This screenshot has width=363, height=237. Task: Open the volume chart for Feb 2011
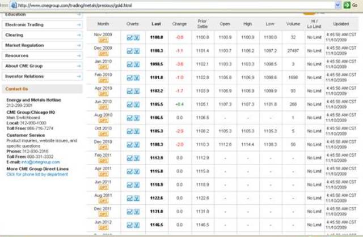tap(137, 158)
